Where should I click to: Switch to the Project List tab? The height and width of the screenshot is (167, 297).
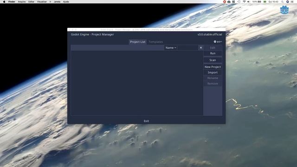pos(138,42)
